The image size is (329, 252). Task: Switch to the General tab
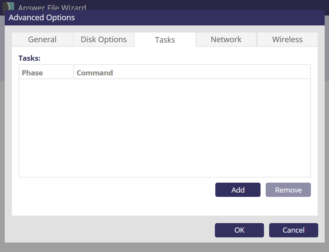[42, 40]
